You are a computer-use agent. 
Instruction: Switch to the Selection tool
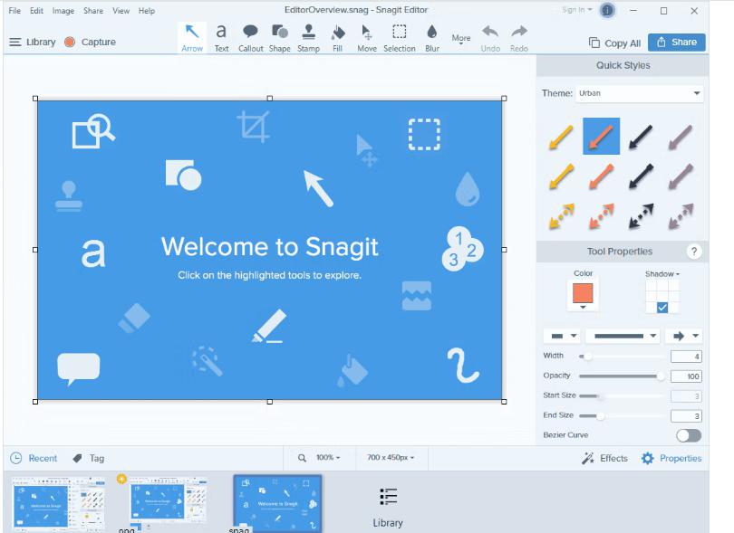tap(399, 36)
